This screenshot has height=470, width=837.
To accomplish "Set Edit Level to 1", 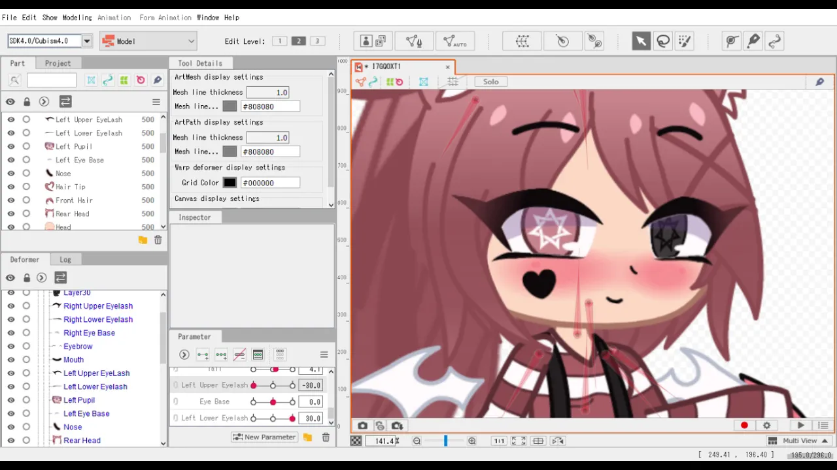I will pyautogui.click(x=280, y=41).
